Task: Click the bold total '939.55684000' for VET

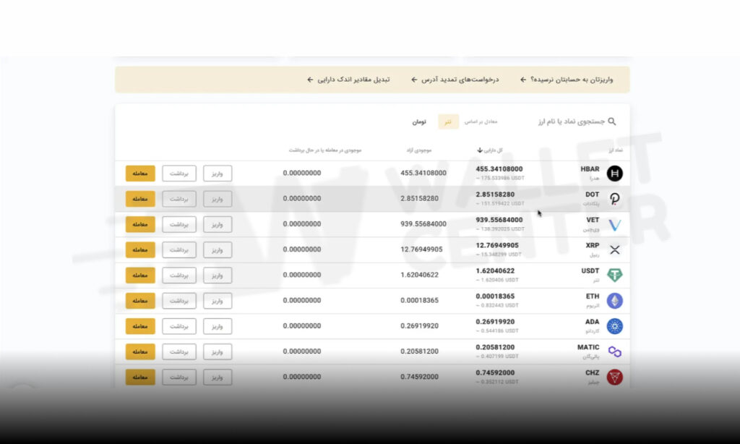Action: [x=499, y=220]
